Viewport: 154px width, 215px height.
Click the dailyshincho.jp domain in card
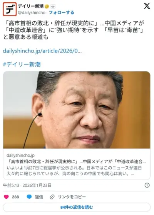point(20,155)
